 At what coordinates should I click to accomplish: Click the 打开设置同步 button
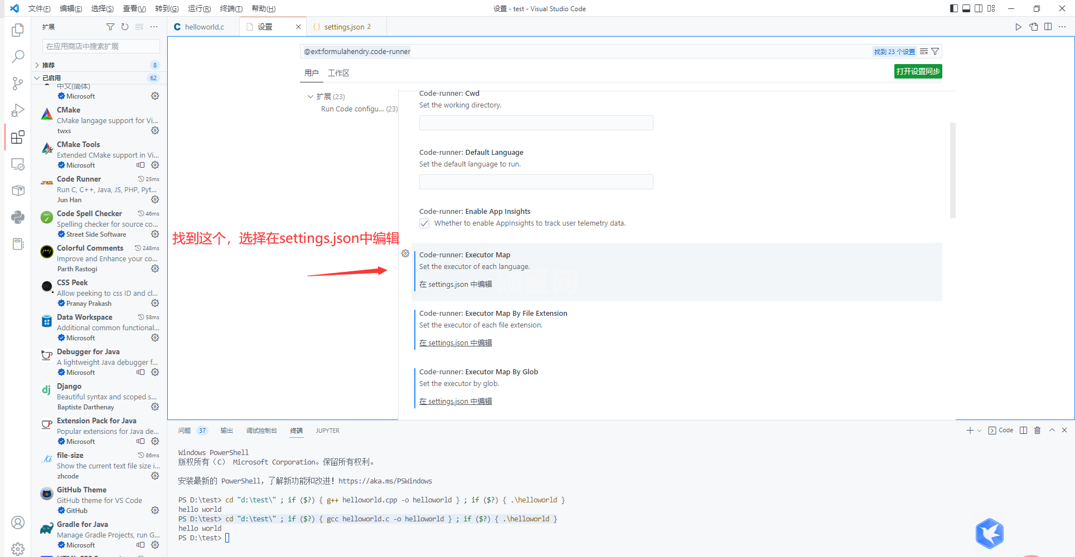point(918,71)
